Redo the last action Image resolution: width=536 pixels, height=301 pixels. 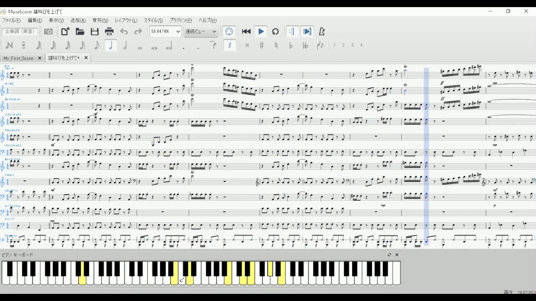point(138,31)
